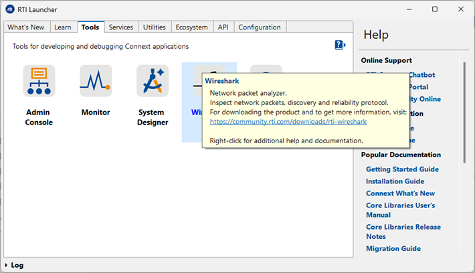Viewport: 475px width, 273px height.
Task: Start System Designer
Action: pos(153,81)
